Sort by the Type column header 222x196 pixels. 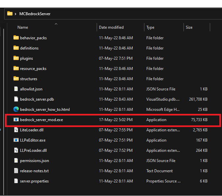coord(150,27)
